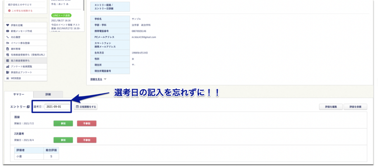Viewport: 378px width, 167px height.
Task: Open the WEB面談 sidebar icon
Action: pyautogui.click(x=7, y=77)
